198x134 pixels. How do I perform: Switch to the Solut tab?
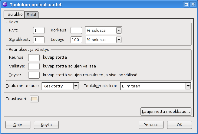point(31,15)
